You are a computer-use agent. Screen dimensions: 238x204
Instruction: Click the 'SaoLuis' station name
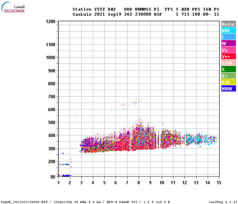point(82,14)
